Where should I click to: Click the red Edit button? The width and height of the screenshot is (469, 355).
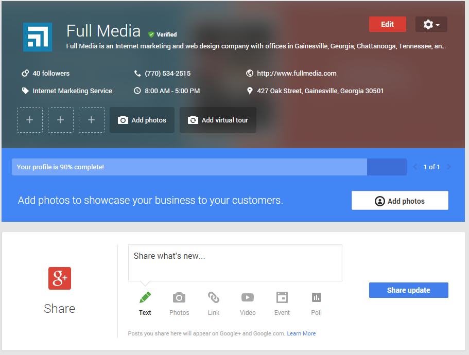pyautogui.click(x=387, y=24)
